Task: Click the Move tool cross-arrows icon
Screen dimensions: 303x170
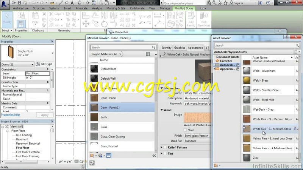Action: tap(86, 24)
